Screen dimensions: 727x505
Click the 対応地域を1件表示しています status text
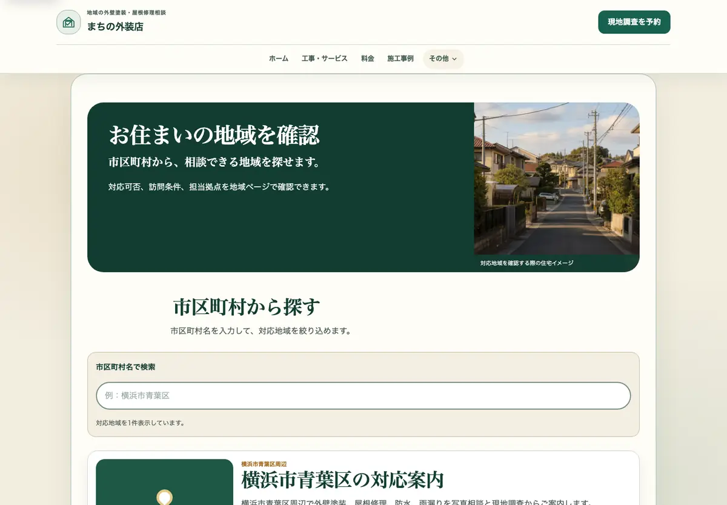tap(141, 423)
